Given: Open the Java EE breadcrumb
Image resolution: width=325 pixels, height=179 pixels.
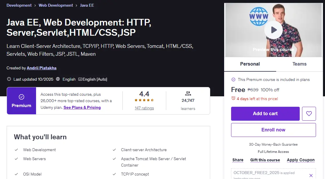Looking at the screenshot, I should pos(87,6).
